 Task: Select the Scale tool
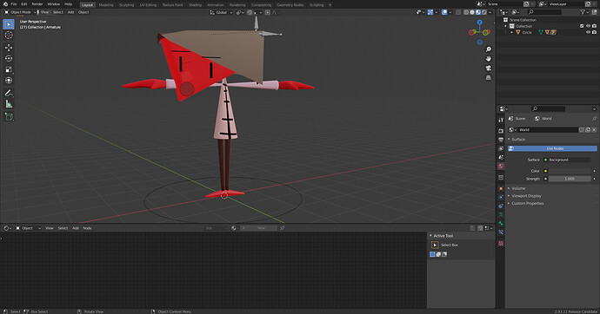coord(9,69)
